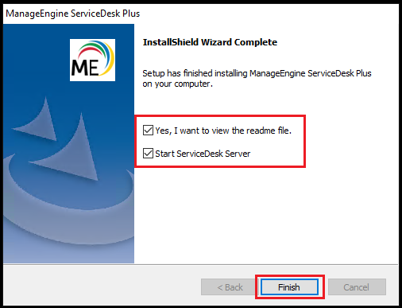Uncheck the Start ServiceDesk Server checkbox
The height and width of the screenshot is (308, 402).
pos(148,154)
